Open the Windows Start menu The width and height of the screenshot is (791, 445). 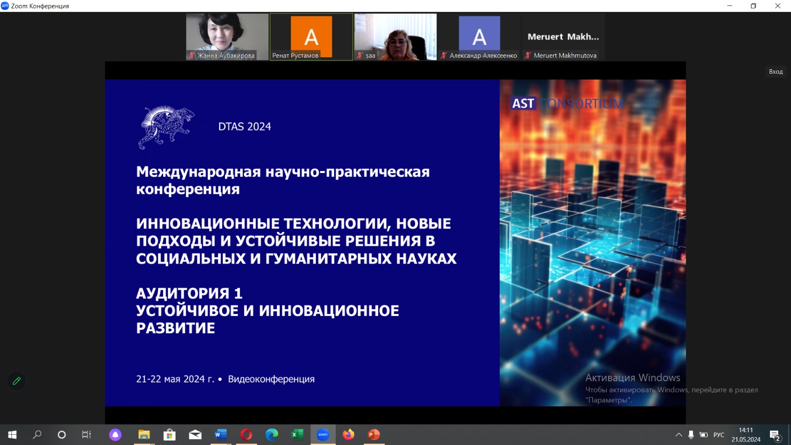12,435
